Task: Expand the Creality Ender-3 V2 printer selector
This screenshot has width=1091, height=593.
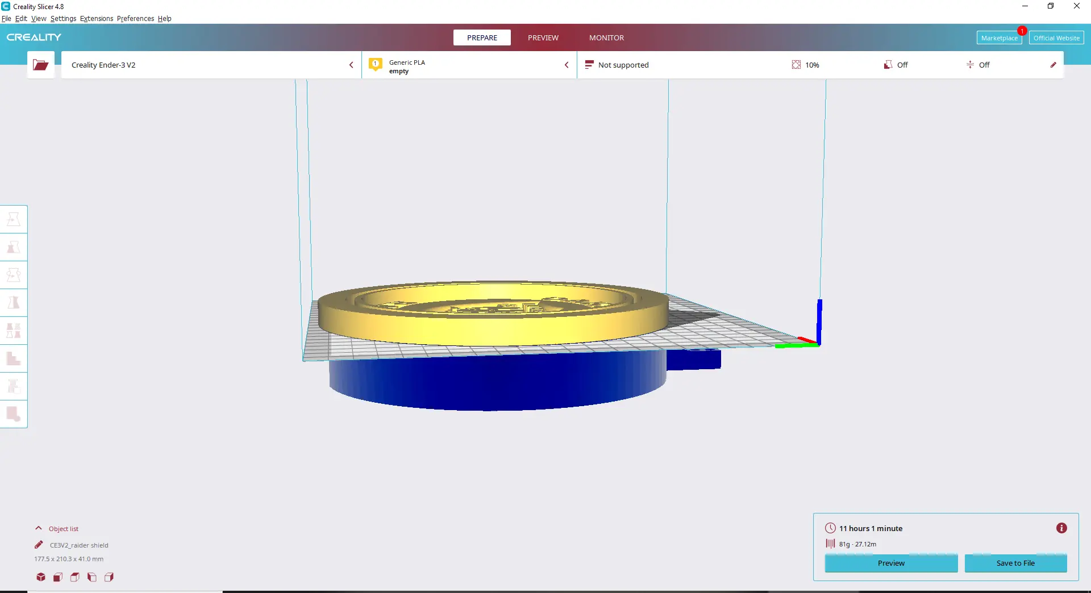Action: (x=211, y=65)
